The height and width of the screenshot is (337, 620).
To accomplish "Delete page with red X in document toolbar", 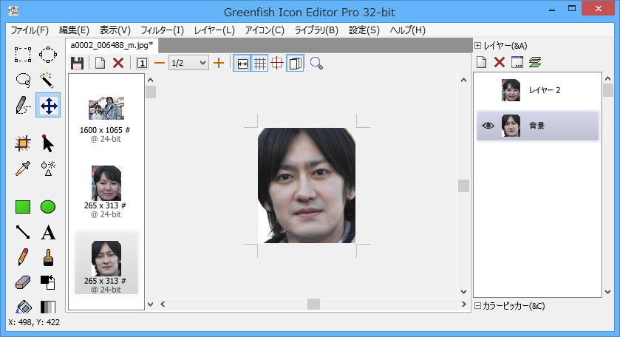I will point(118,64).
